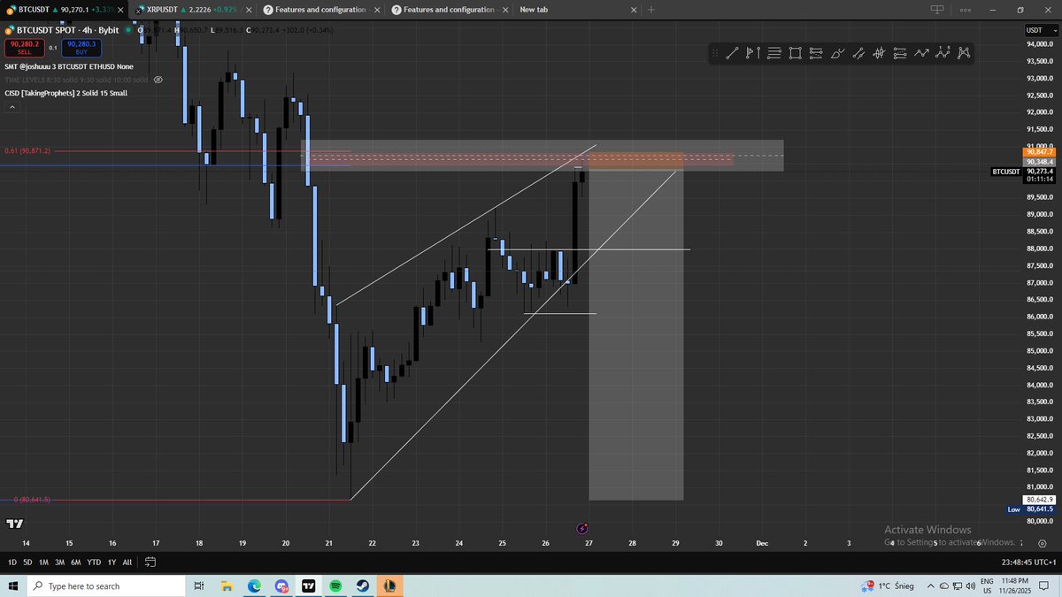Select the CISD [TakingProphets] indicator legend

coord(65,92)
